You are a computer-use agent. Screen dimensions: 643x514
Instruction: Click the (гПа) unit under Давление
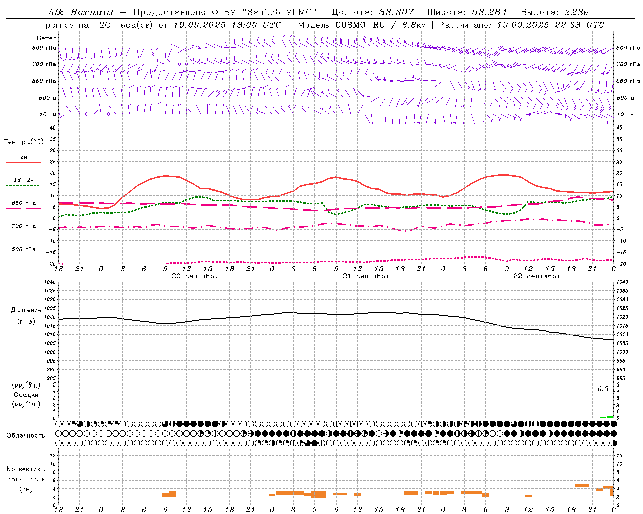(x=26, y=322)
